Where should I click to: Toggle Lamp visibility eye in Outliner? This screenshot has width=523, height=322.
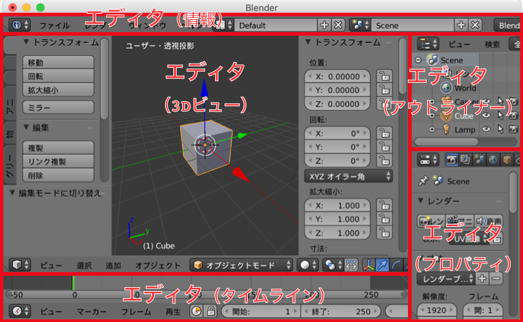(486, 129)
